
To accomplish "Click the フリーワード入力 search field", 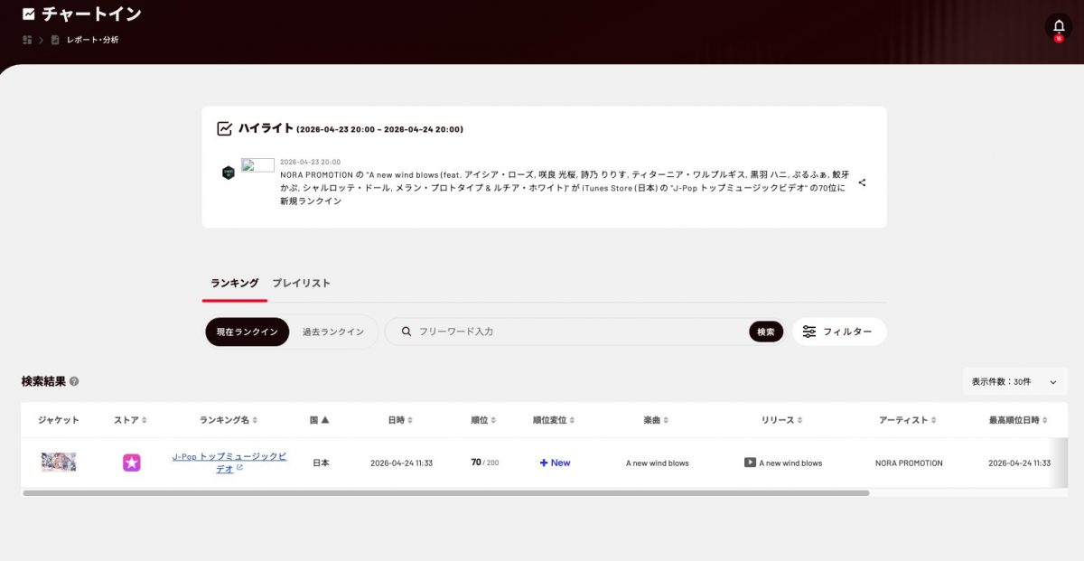I will (x=578, y=332).
